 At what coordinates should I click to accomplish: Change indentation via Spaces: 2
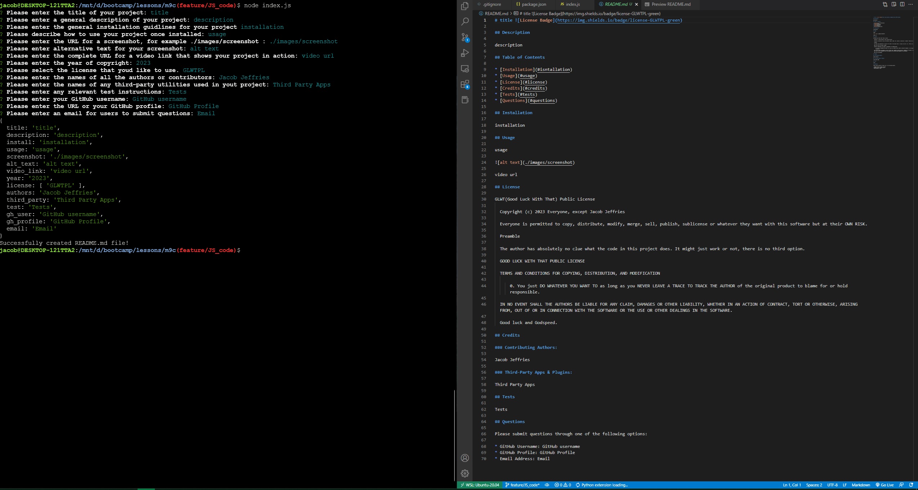coord(814,485)
